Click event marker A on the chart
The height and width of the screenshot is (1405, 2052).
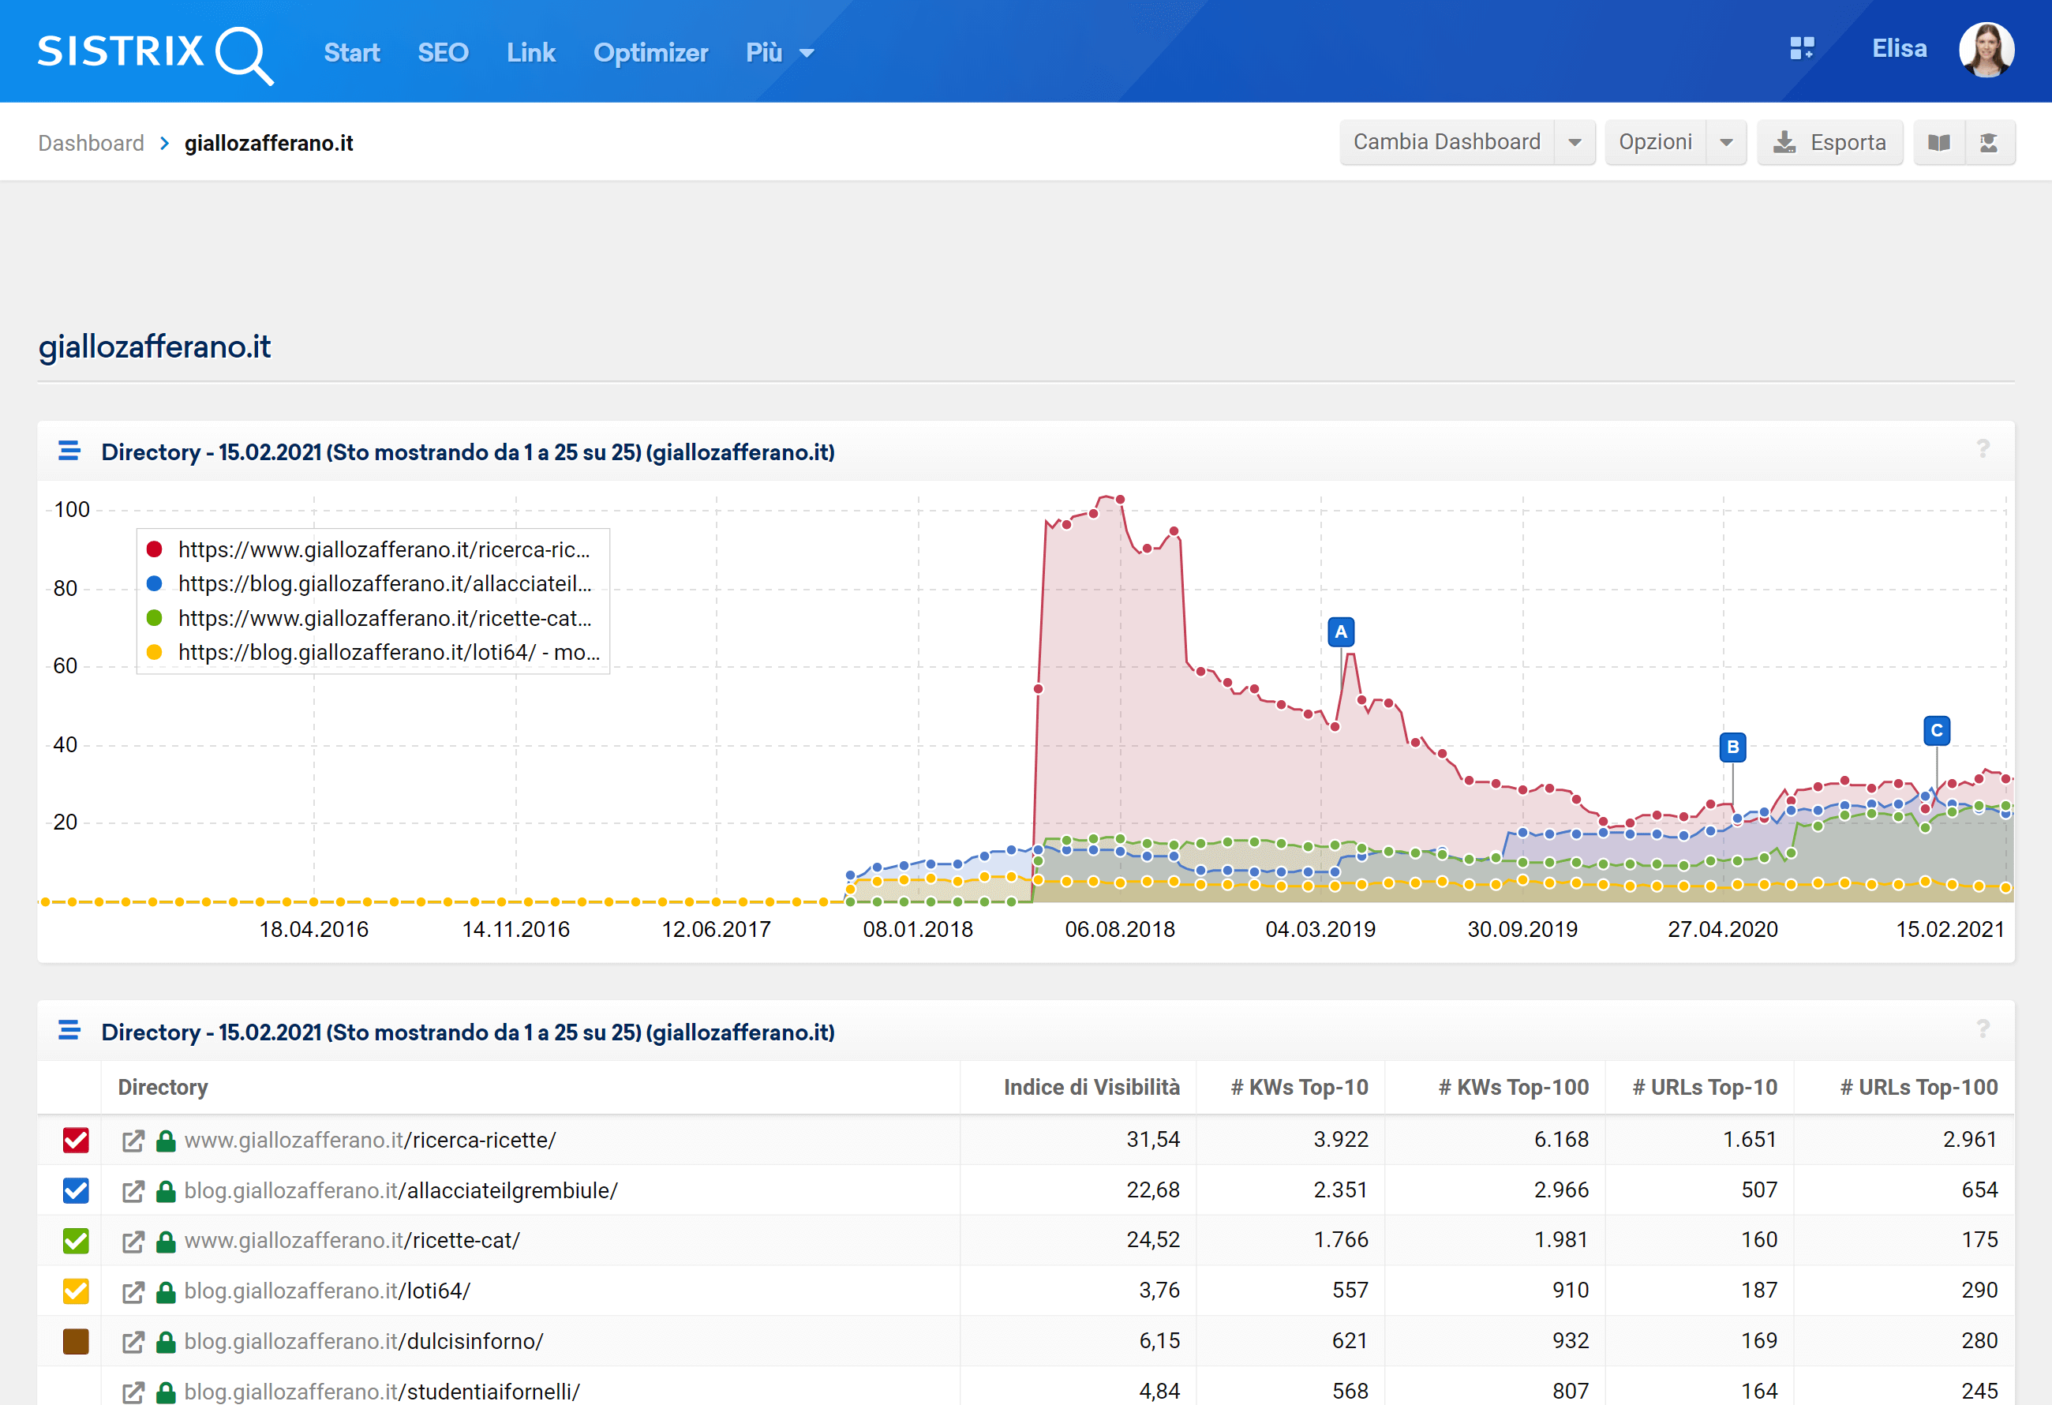coord(1340,631)
